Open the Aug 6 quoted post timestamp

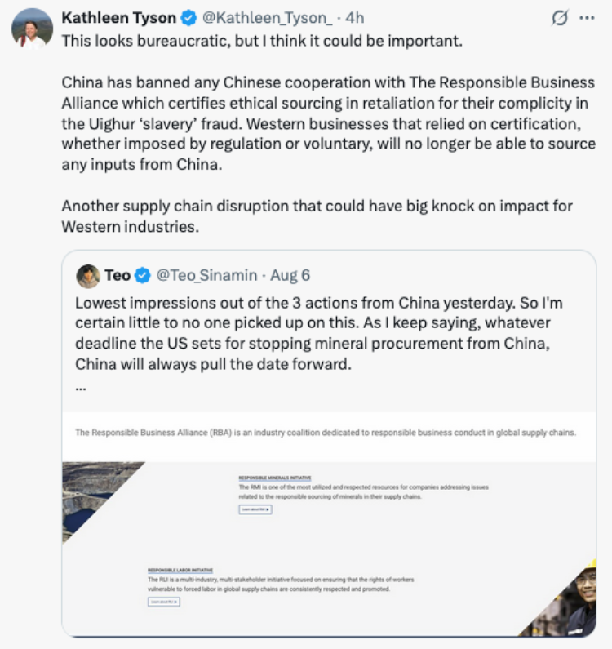(290, 275)
